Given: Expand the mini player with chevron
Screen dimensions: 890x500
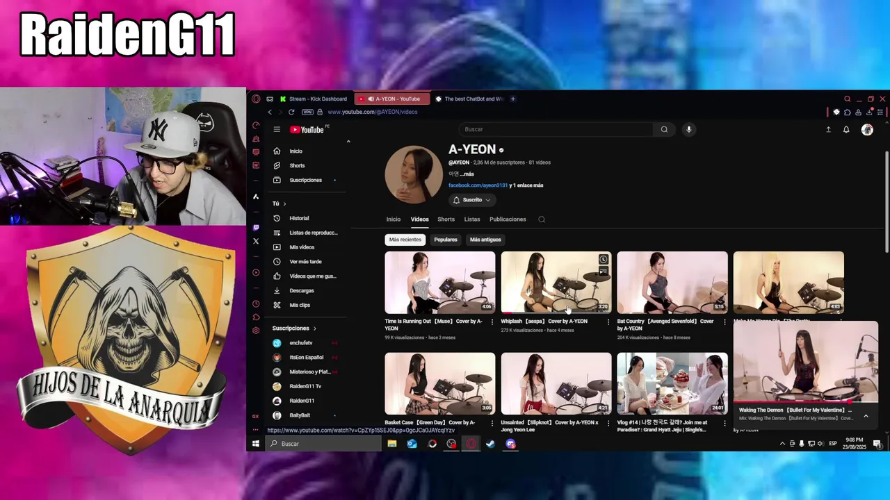Looking at the screenshot, I should [866, 416].
